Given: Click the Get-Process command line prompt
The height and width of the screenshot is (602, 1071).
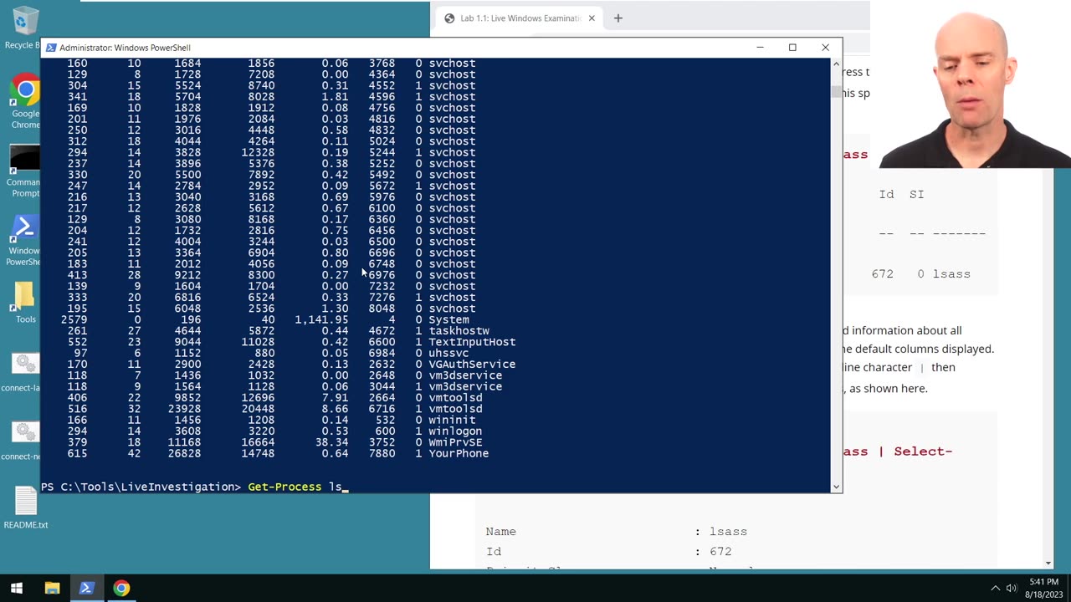Looking at the screenshot, I should (x=194, y=487).
